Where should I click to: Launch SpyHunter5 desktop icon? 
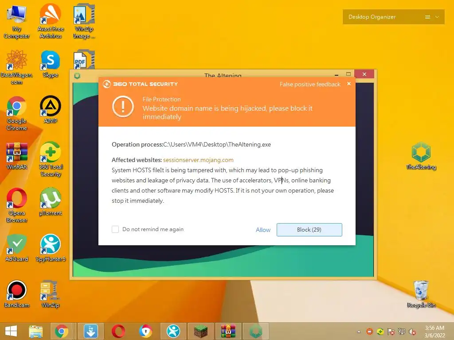tap(51, 248)
